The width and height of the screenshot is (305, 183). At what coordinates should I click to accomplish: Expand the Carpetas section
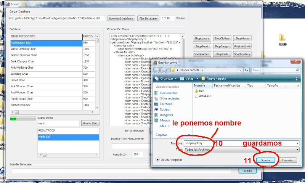pos(173,135)
